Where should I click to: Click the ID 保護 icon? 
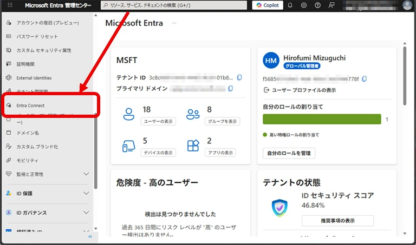pos(9,194)
